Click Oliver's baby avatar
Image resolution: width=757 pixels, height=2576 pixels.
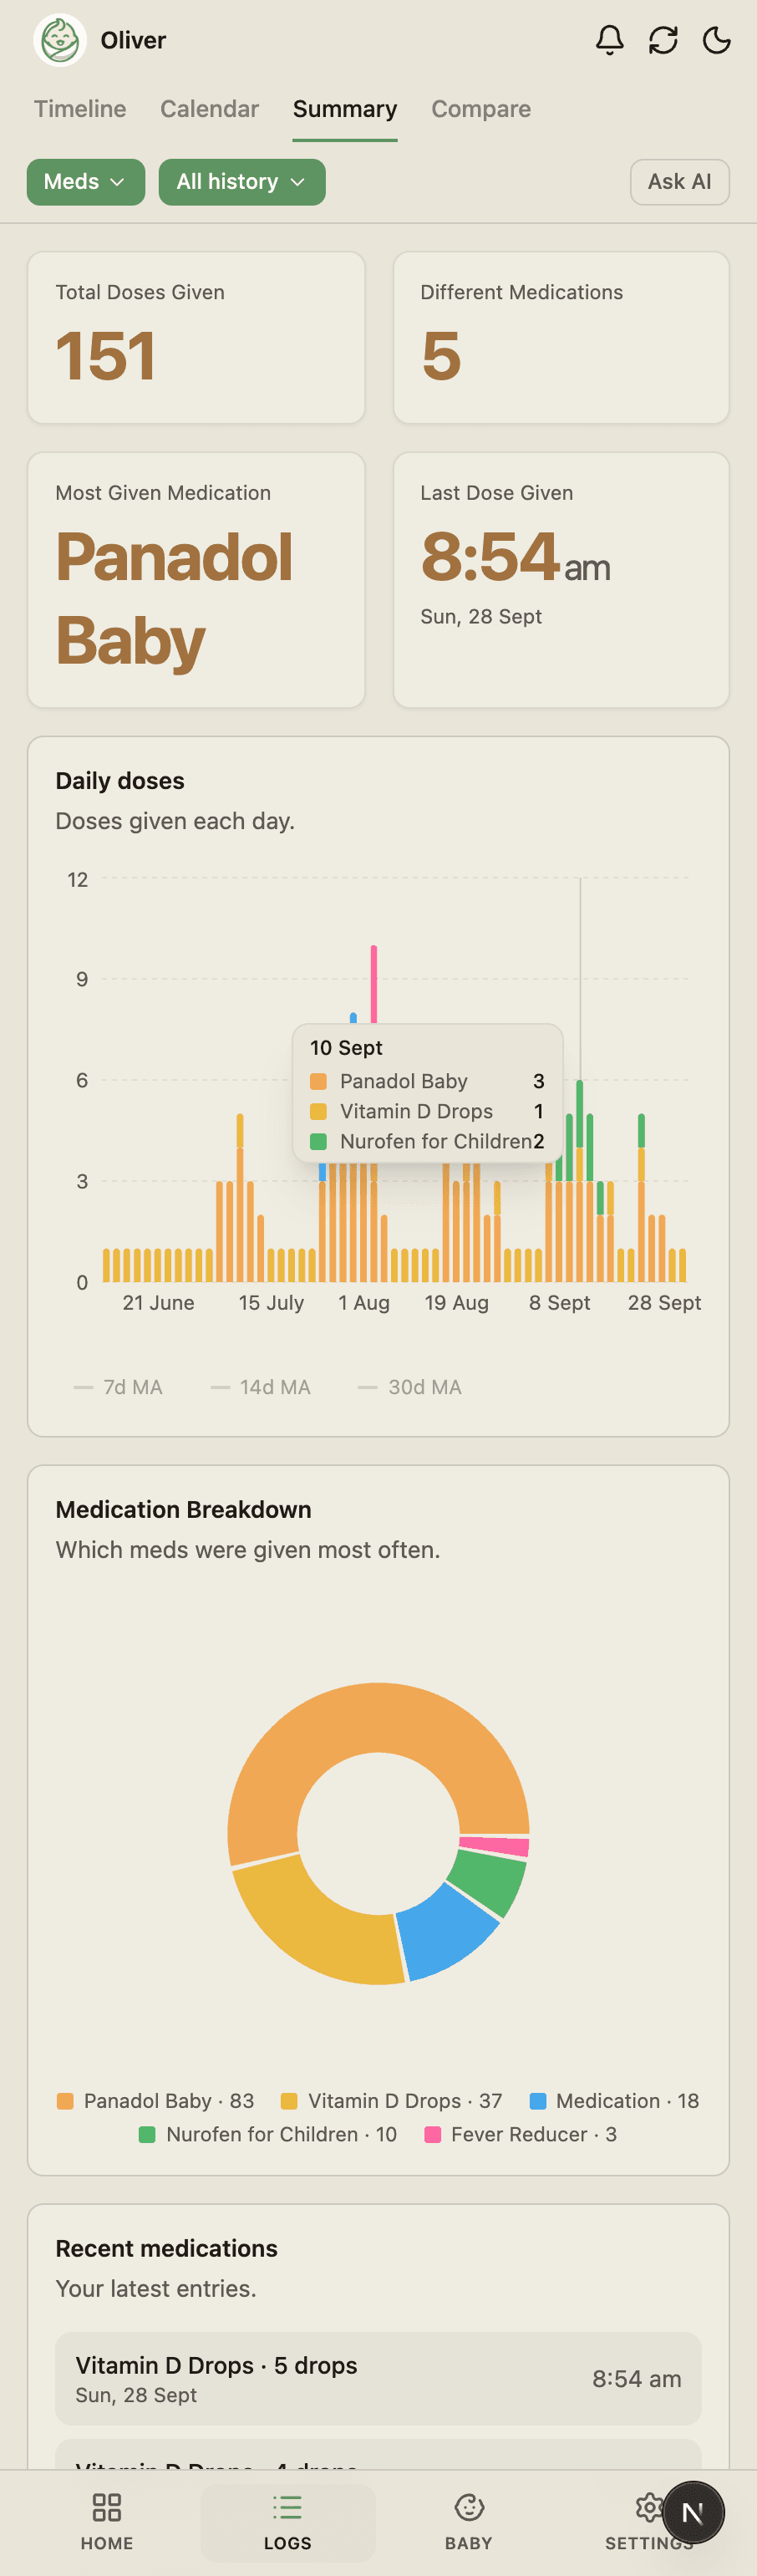[61, 41]
